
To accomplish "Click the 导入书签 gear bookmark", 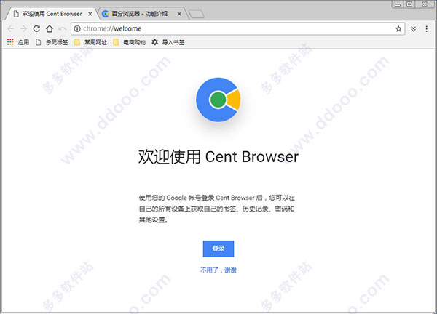I will click(168, 42).
